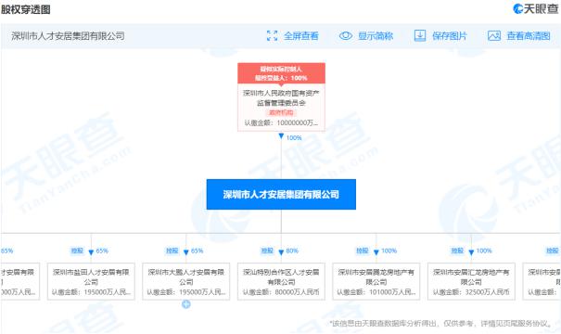Open 深圳市安居腾龙房地产有限公司 node
561x334 pixels.
pyautogui.click(x=376, y=281)
